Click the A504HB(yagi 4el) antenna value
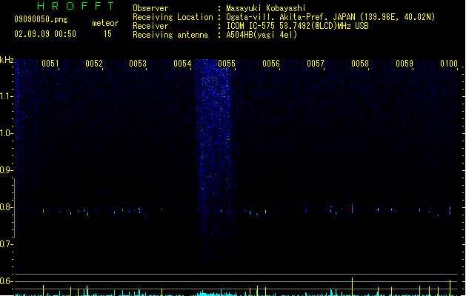Viewport: 466px width, 296px height. 262,35
